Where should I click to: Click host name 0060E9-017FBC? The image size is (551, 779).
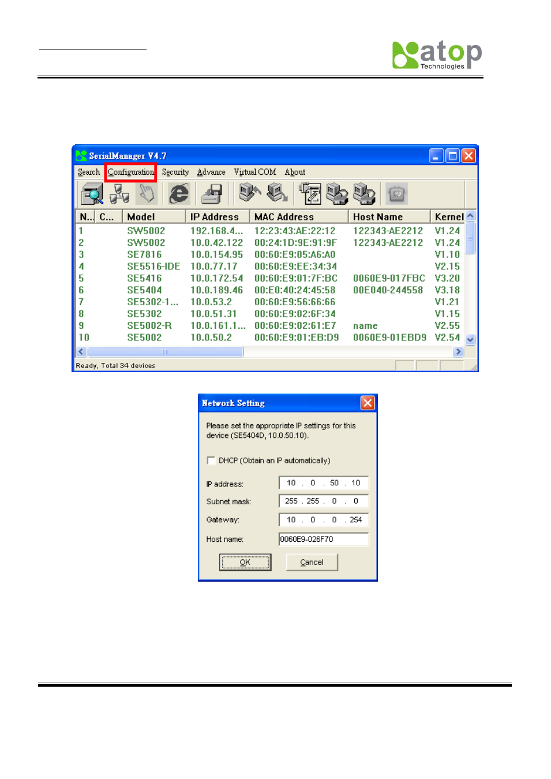pos(389,278)
